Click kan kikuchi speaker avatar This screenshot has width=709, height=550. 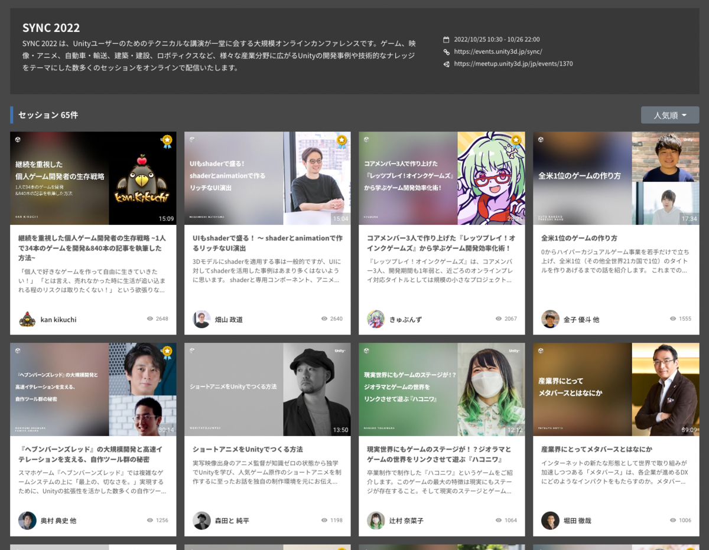tap(27, 319)
